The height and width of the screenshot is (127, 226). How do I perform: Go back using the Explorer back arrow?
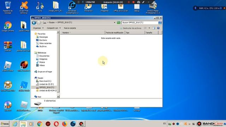click(x=34, y=23)
